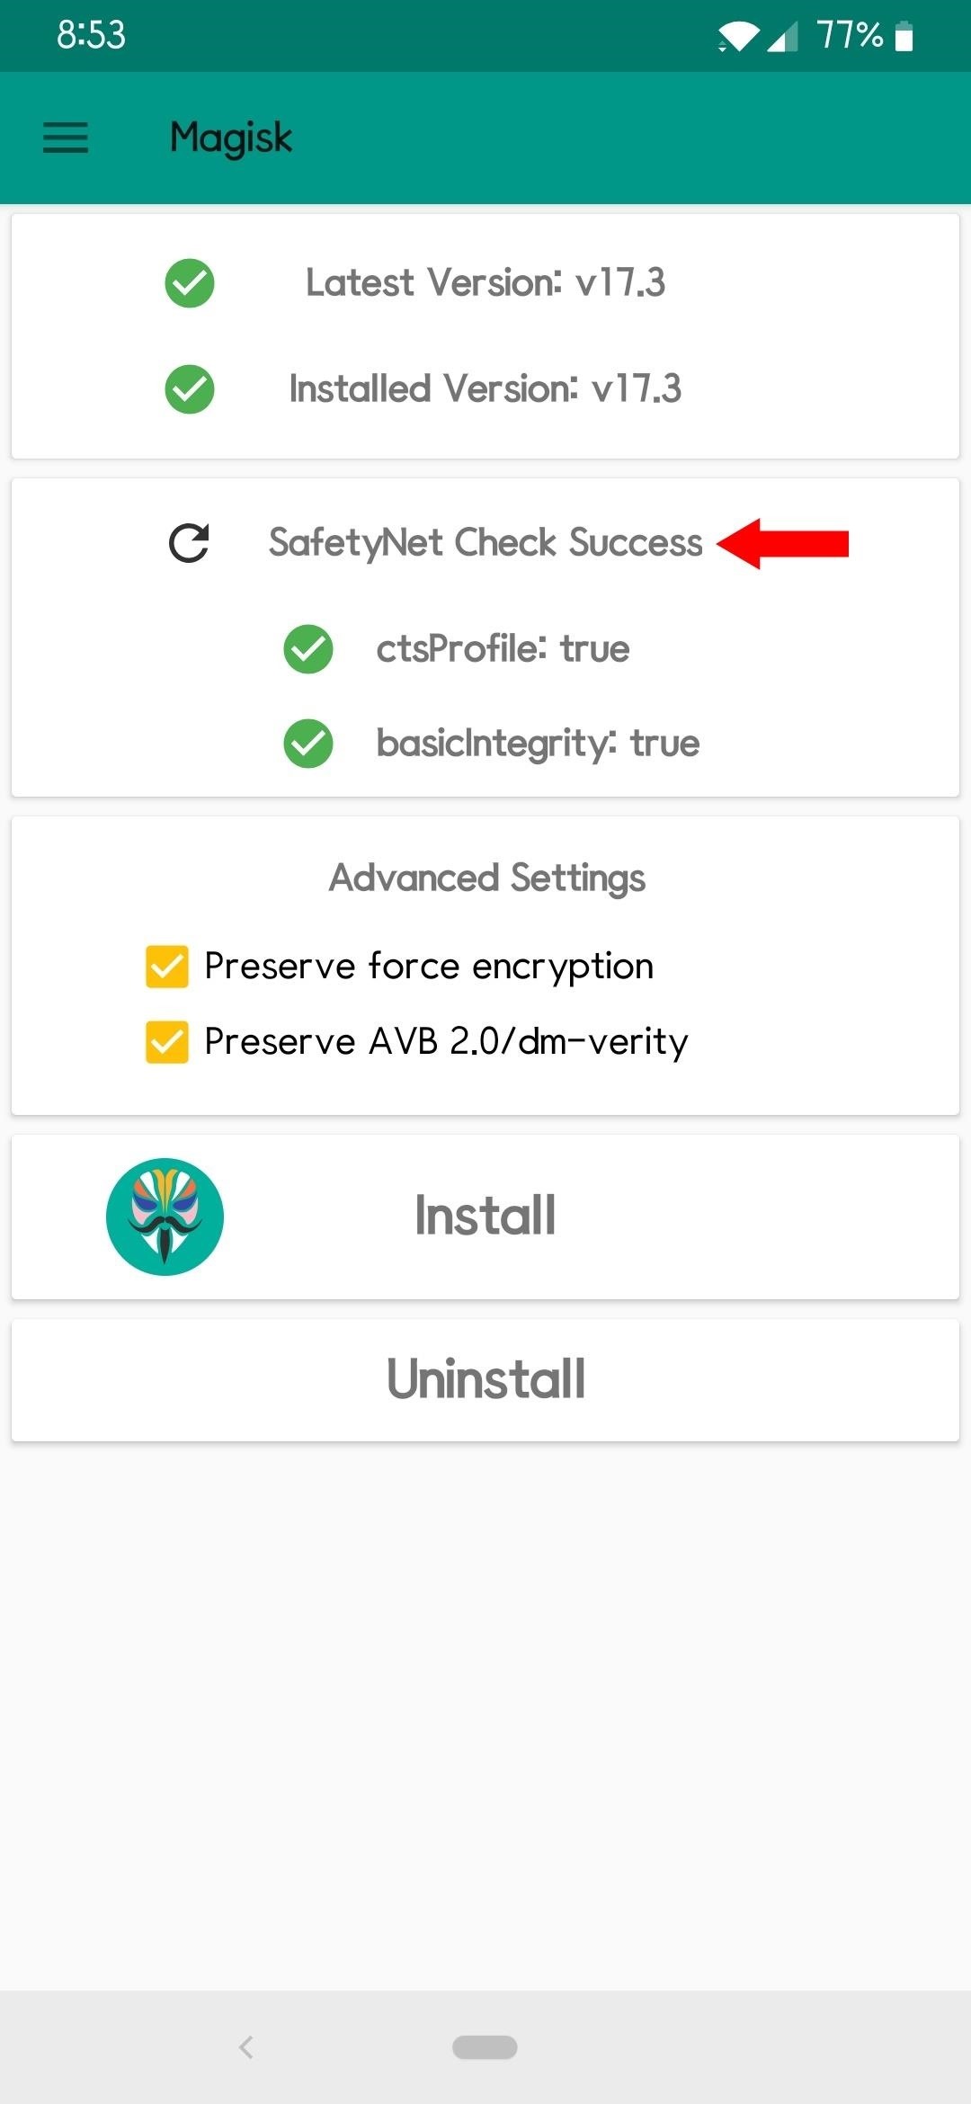Image resolution: width=971 pixels, height=2104 pixels.
Task: Tap the Latest Version green checkmark
Action: [190, 283]
